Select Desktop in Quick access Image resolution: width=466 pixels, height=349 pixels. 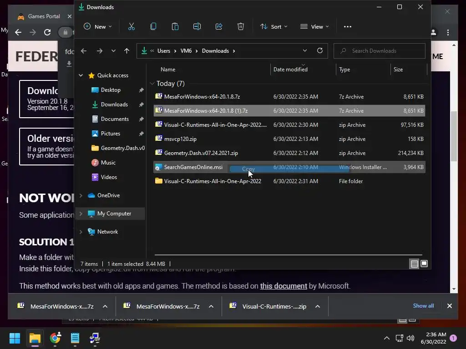pyautogui.click(x=111, y=90)
